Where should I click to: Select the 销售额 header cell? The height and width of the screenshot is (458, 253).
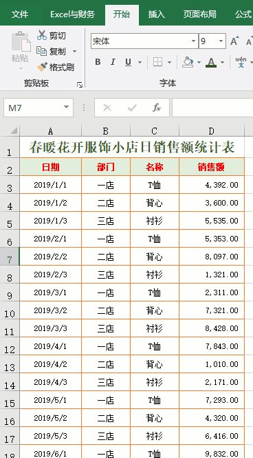pos(212,167)
